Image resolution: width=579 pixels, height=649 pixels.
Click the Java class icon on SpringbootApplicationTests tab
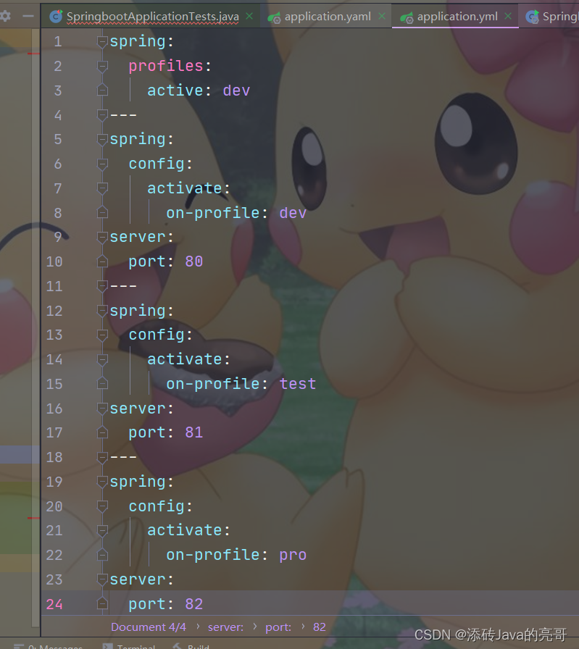[x=56, y=17]
